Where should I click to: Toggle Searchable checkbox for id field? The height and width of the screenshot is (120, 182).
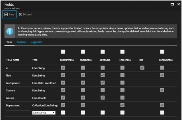coord(162,68)
